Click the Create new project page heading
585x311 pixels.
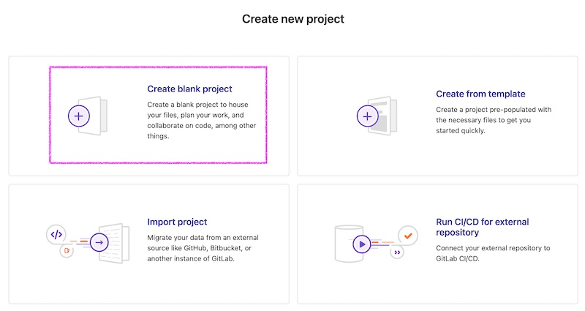point(293,19)
